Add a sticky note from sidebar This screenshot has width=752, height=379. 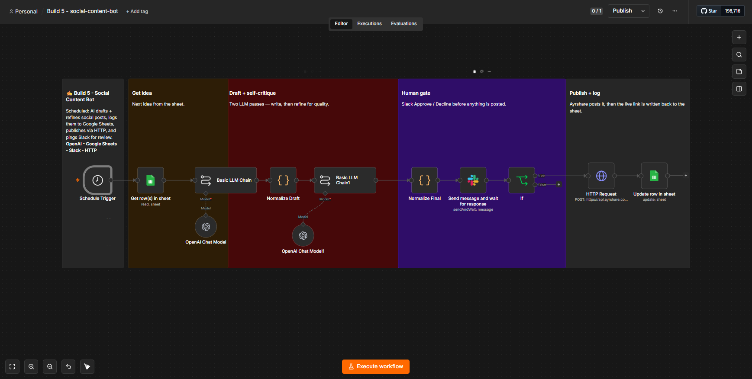[739, 72]
